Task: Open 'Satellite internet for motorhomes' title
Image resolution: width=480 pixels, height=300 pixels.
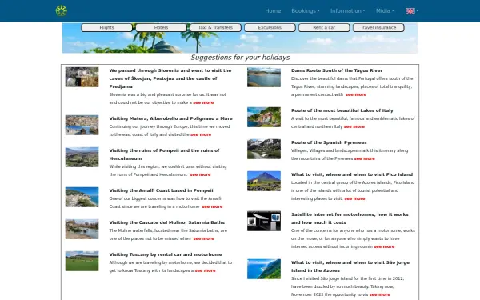Action: [x=350, y=218]
